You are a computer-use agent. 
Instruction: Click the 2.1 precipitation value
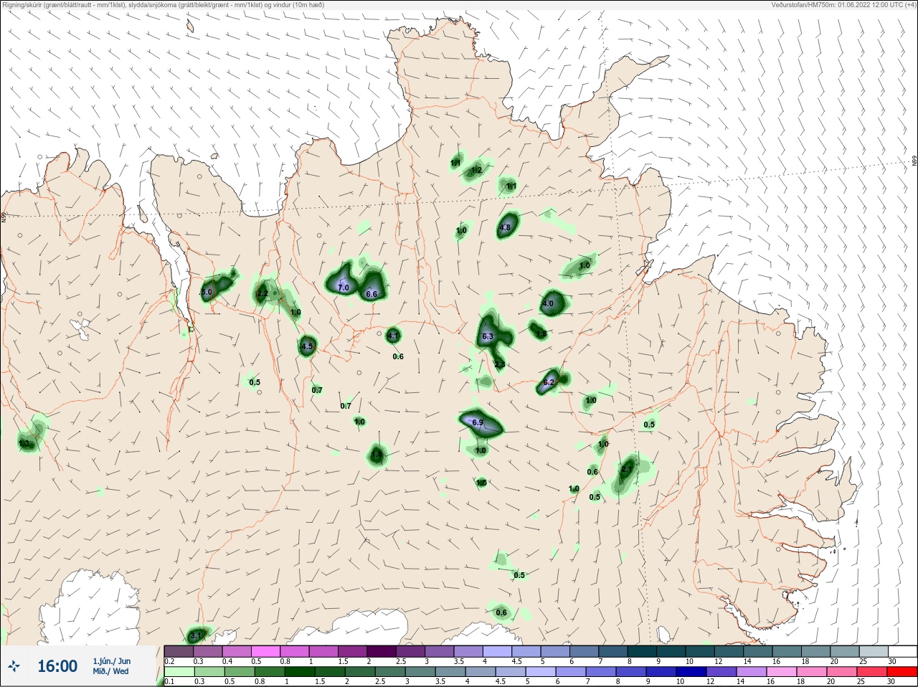[627, 469]
